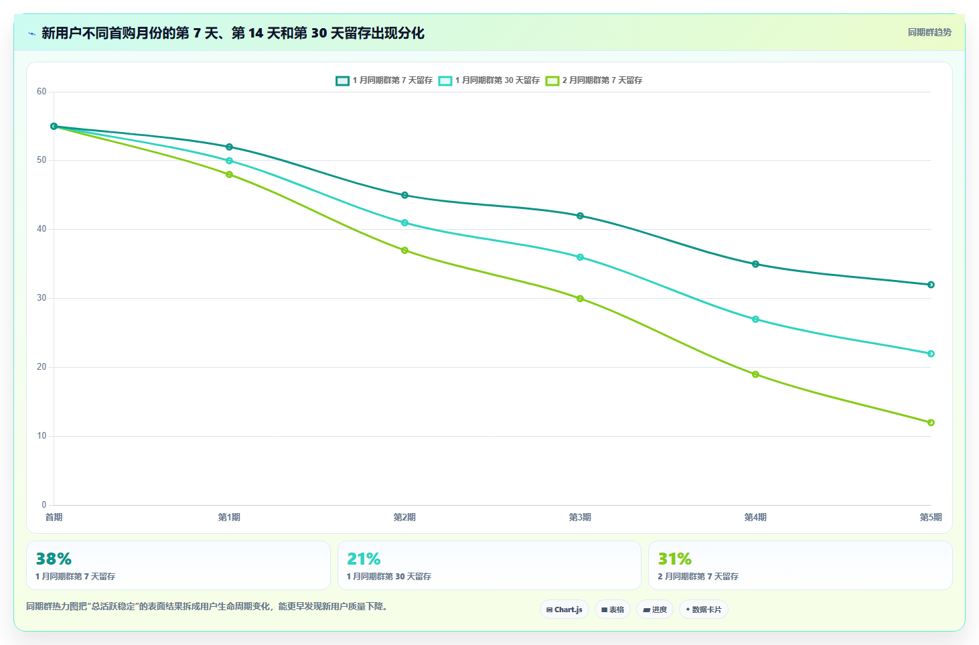979x645 pixels.
Task: Click the 第1期 x-axis label
Action: click(229, 517)
